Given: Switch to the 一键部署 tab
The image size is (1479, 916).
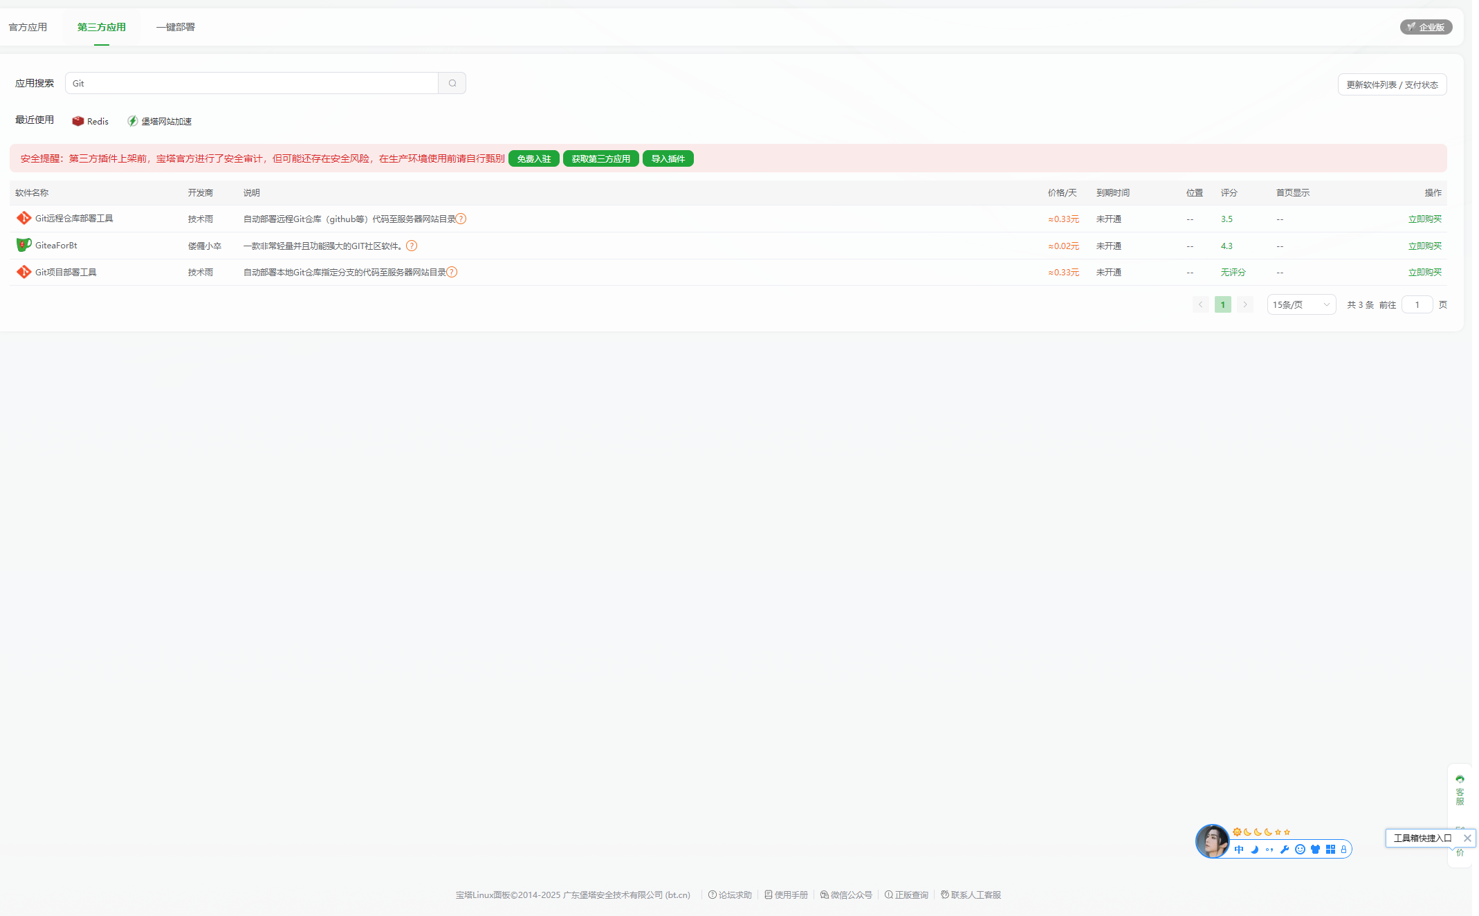Looking at the screenshot, I should click(175, 27).
